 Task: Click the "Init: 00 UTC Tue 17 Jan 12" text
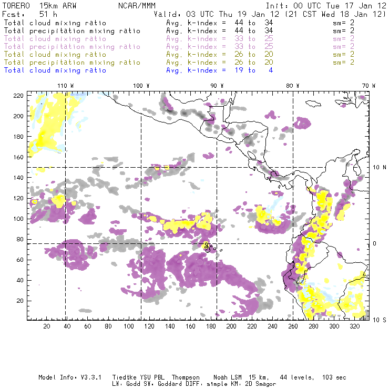point(326,6)
